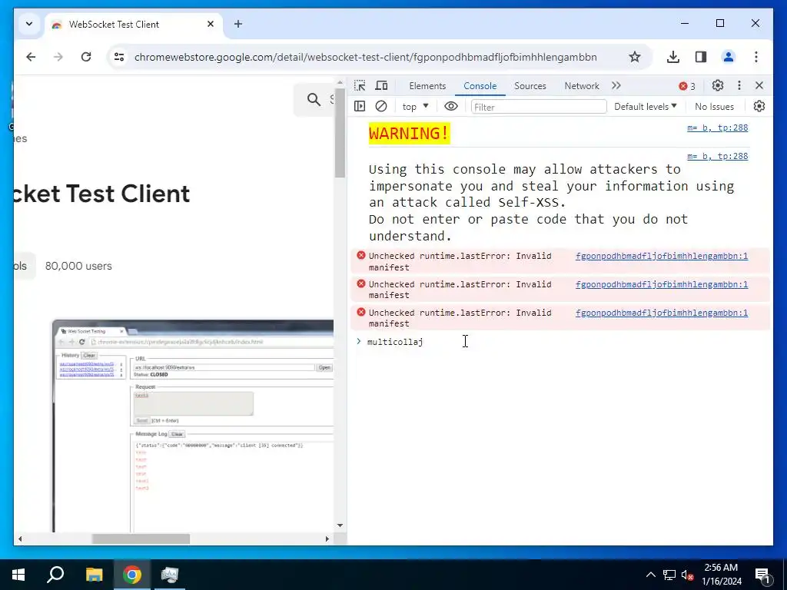Viewport: 787px width, 590px height.
Task: Click the 80,000 users text
Action: pos(79,266)
